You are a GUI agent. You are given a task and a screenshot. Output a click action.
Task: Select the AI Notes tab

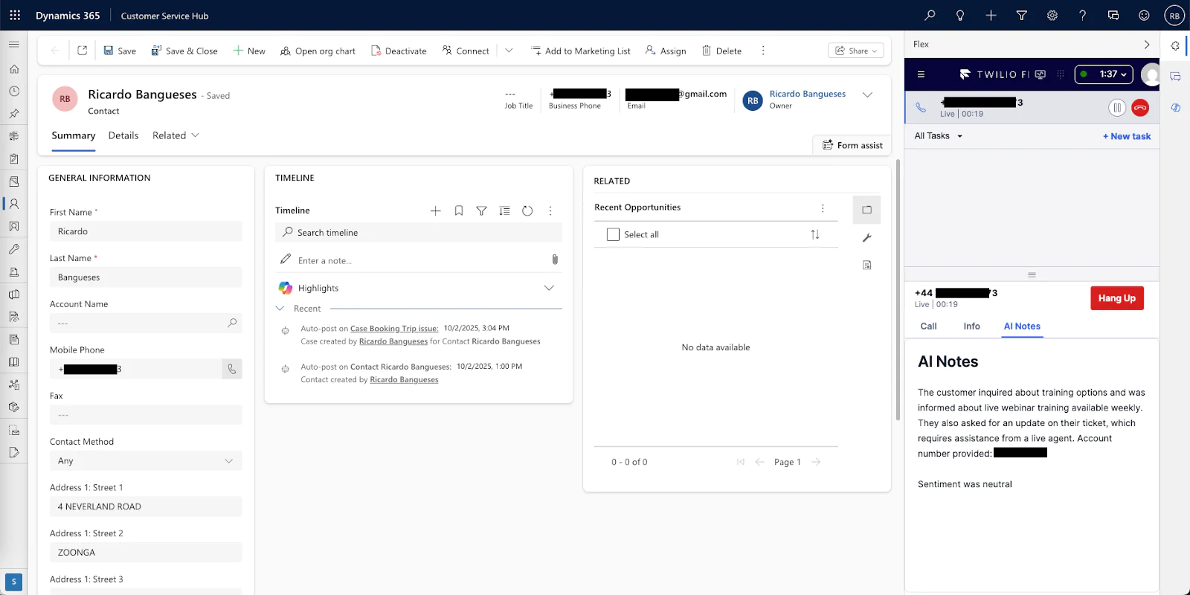point(1022,327)
